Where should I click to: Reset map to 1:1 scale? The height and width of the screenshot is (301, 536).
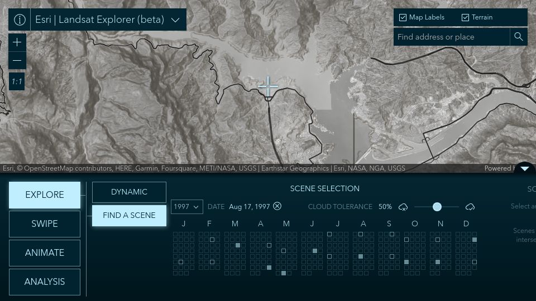click(x=17, y=81)
